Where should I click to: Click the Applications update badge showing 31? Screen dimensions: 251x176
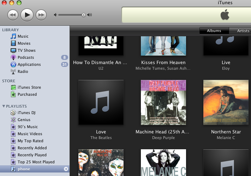65,64
